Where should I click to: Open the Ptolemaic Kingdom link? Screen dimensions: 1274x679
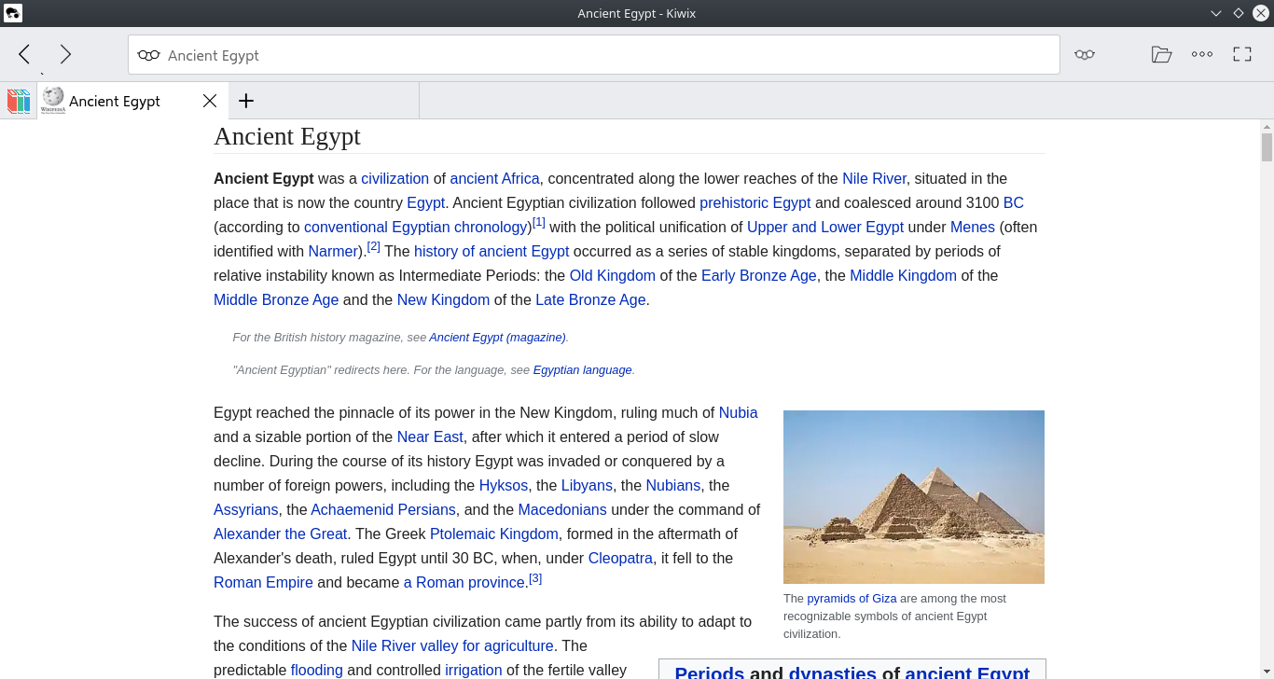pos(494,533)
